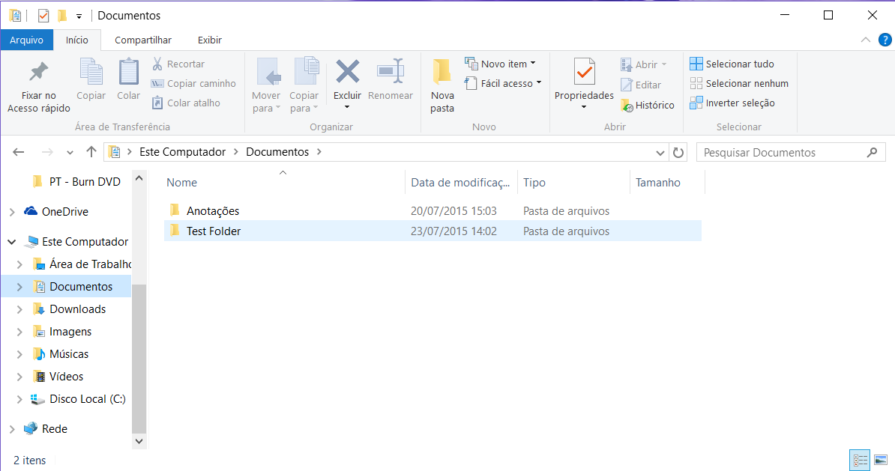The image size is (895, 471).
Task: Click the Pesquisar Documentos search field
Action: pyautogui.click(x=782, y=153)
